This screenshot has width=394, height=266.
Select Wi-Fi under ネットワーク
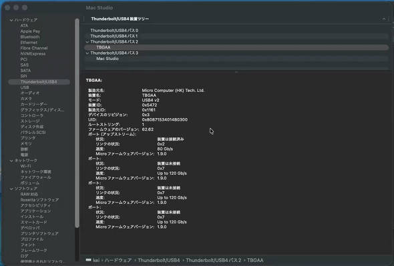25,166
